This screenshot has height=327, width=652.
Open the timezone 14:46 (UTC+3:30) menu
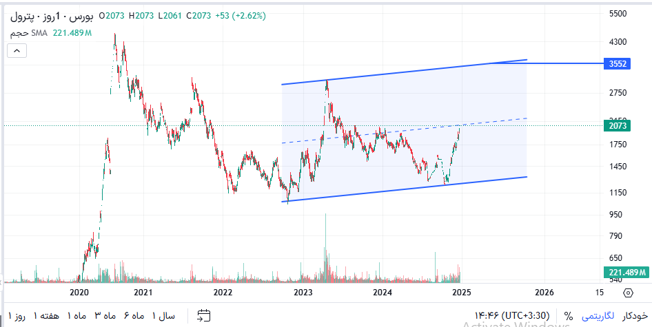click(512, 315)
